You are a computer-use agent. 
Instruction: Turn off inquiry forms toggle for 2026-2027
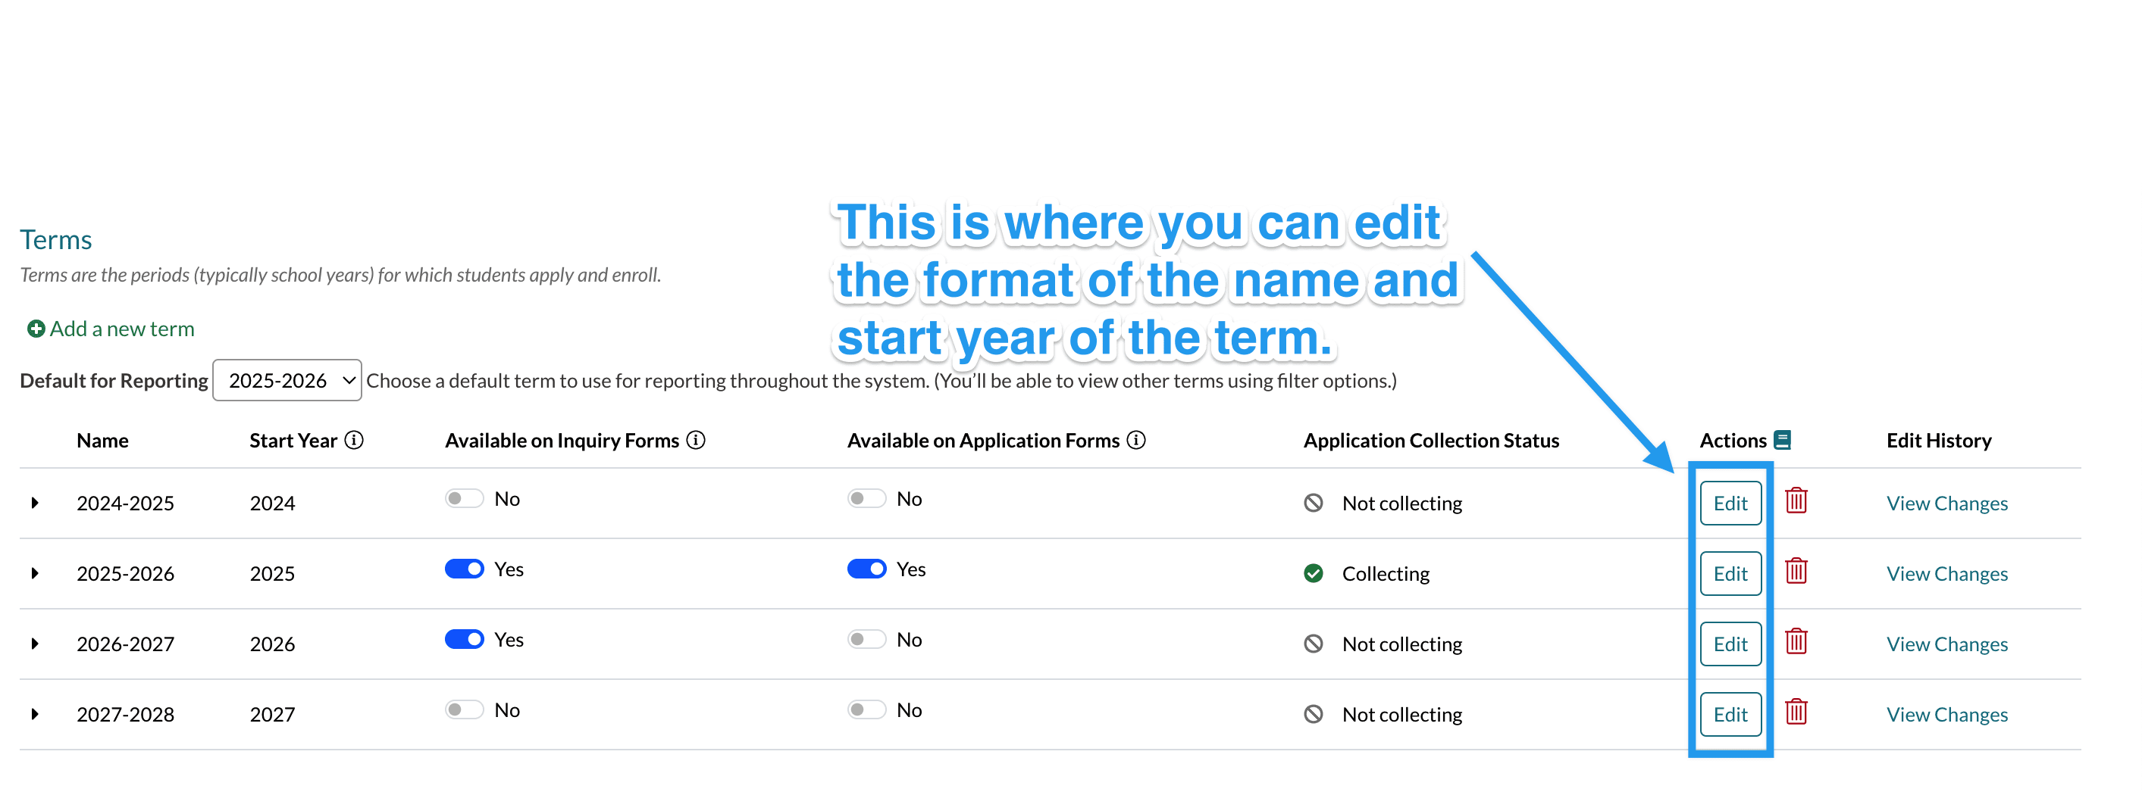464,640
